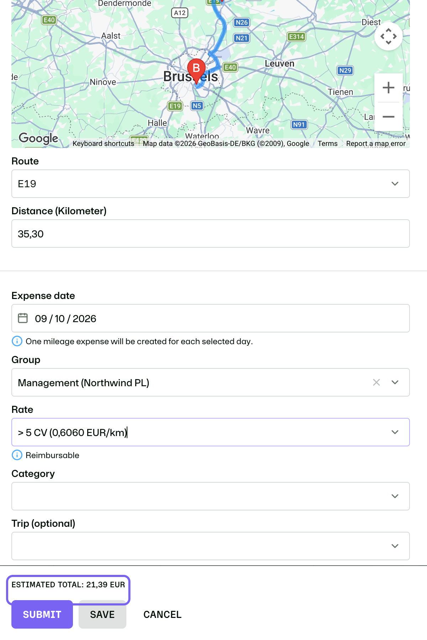This screenshot has height=640, width=427.
Task: Click the Ninove label on map
Action: (103, 82)
